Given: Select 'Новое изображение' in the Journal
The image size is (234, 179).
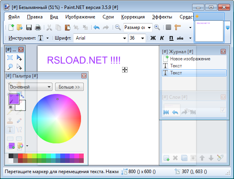Looking at the screenshot, I should [x=194, y=59].
